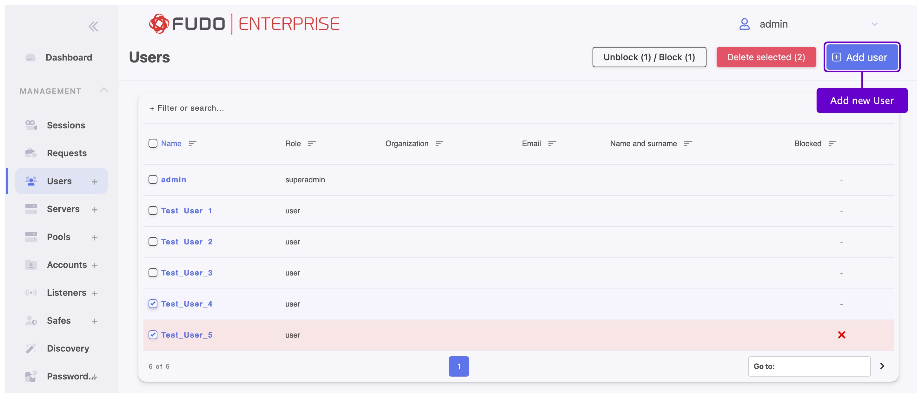922x401 pixels.
Task: Collapse the sidebar with chevron arrows
Action: [93, 26]
